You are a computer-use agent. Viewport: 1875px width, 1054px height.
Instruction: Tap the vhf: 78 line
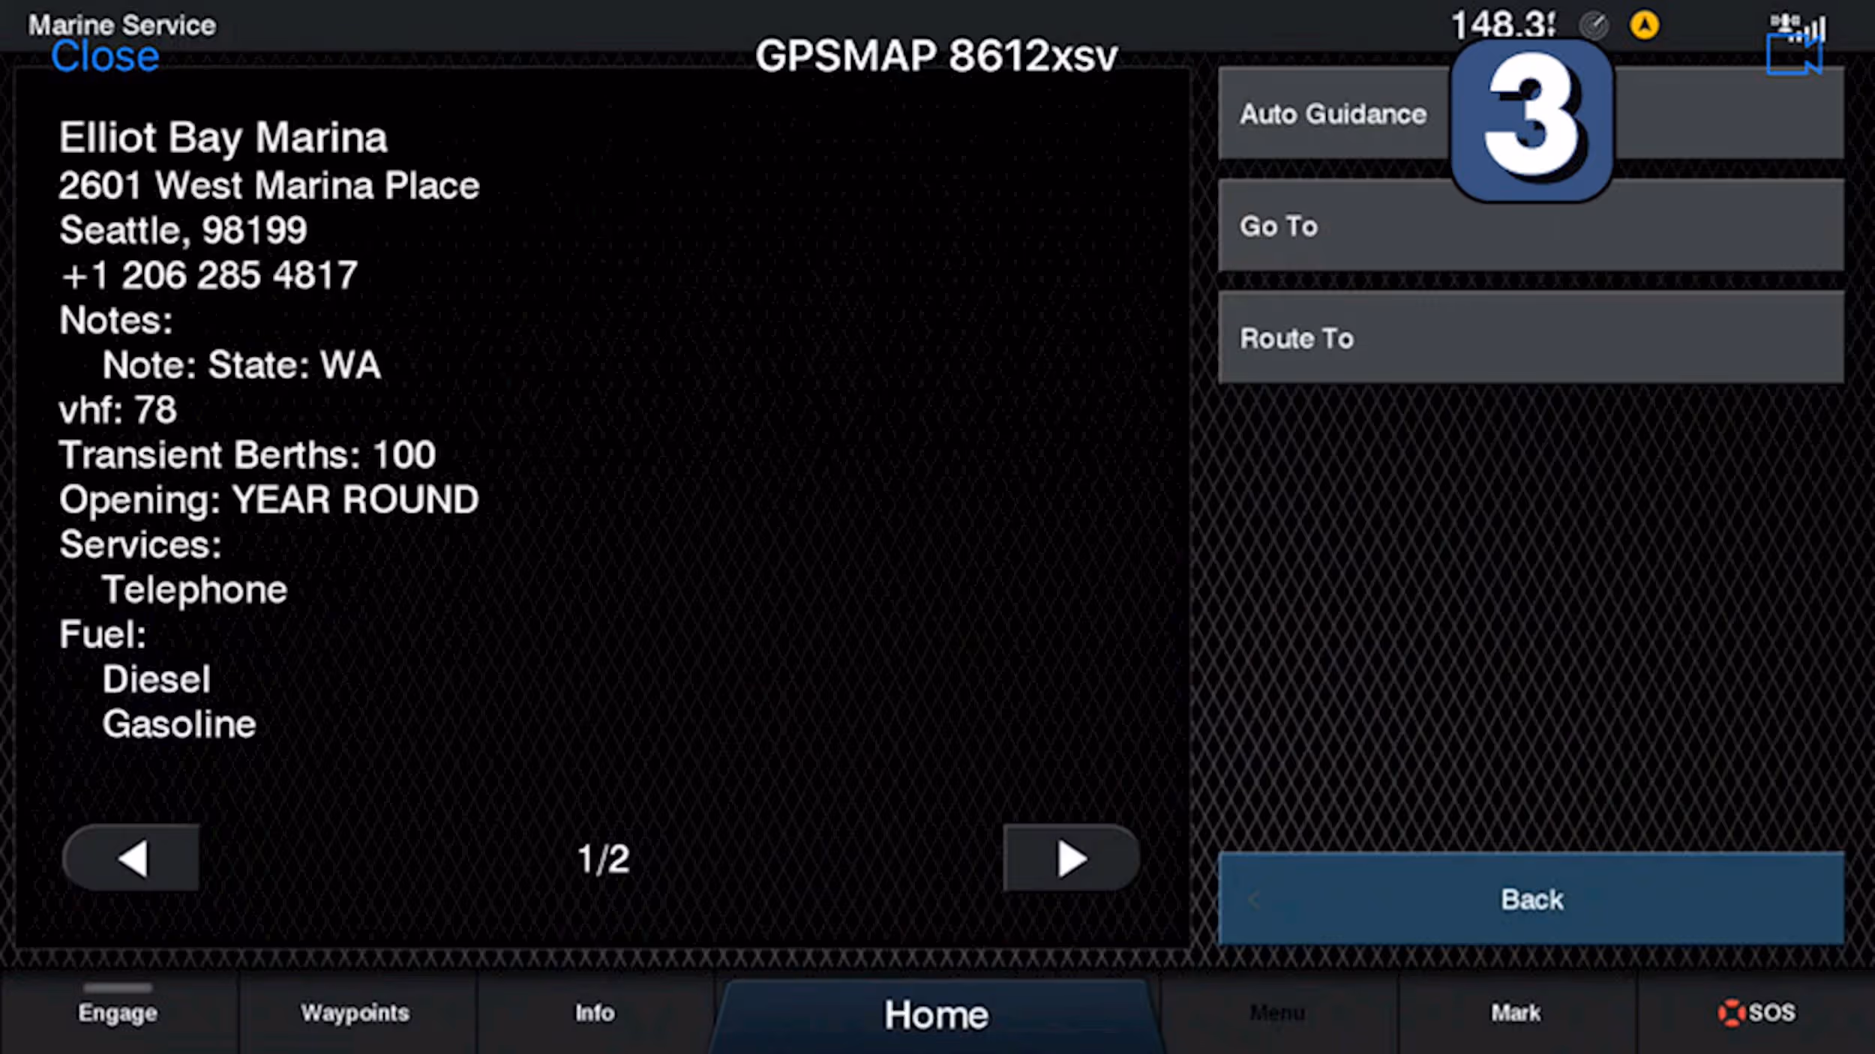(x=118, y=410)
